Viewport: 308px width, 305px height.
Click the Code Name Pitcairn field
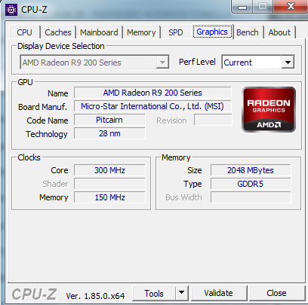click(x=109, y=120)
